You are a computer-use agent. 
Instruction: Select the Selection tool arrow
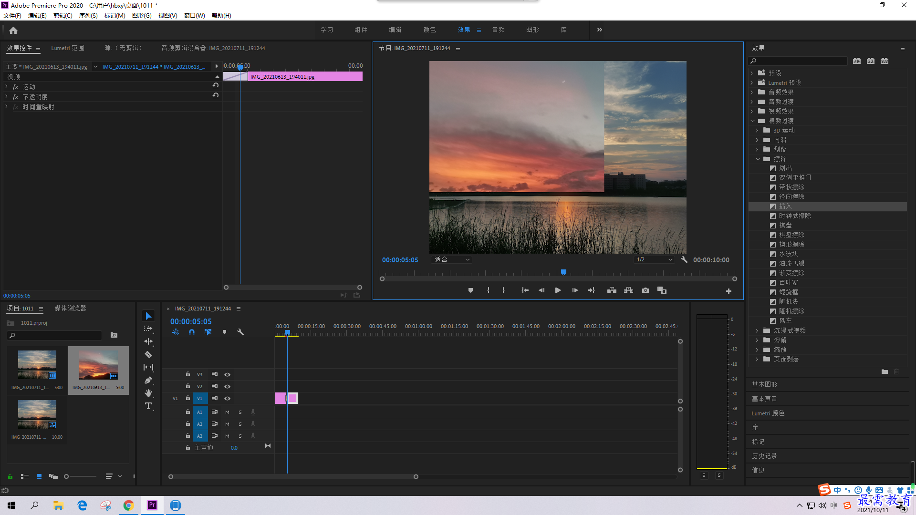pyautogui.click(x=148, y=316)
